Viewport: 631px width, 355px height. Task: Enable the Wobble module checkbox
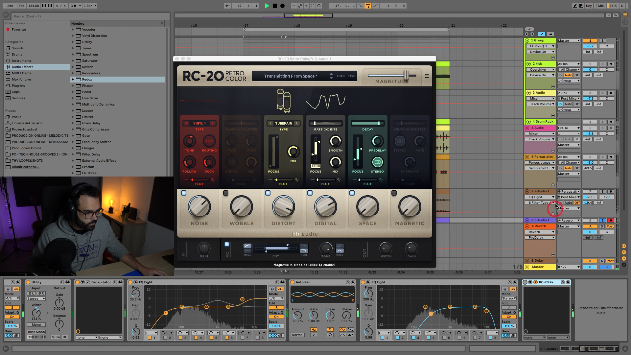coord(226,193)
